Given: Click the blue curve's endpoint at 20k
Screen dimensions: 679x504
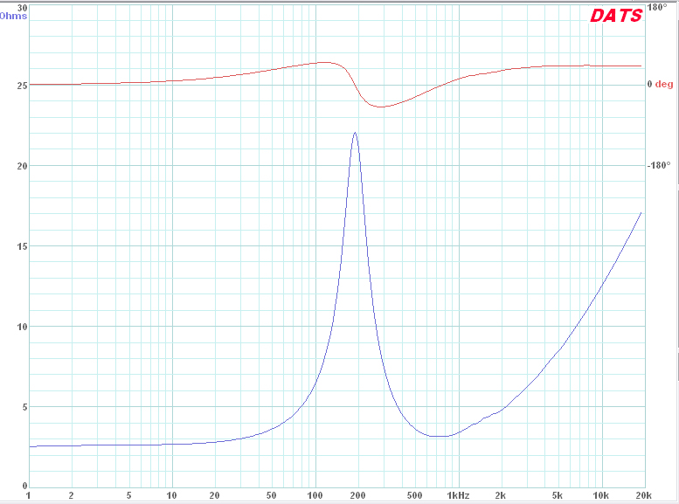Looking at the screenshot, I should click(x=641, y=212).
